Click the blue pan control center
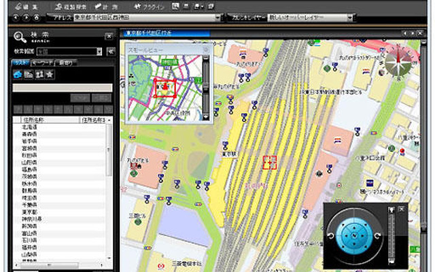This screenshot has width=435, height=272. pyautogui.click(x=354, y=236)
